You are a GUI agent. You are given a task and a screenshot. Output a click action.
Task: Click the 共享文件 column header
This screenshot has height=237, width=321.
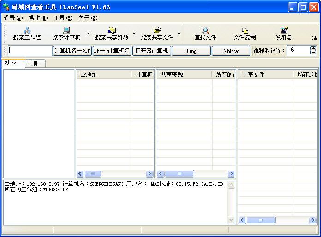click(266, 75)
